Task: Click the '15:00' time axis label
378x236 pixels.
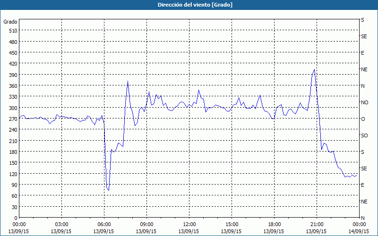Action: point(232,225)
